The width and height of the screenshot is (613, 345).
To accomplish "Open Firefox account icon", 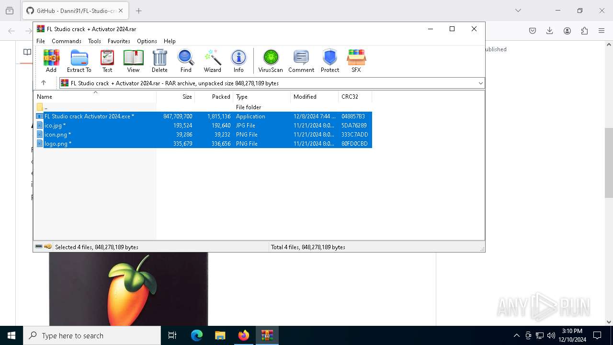I will click(567, 31).
